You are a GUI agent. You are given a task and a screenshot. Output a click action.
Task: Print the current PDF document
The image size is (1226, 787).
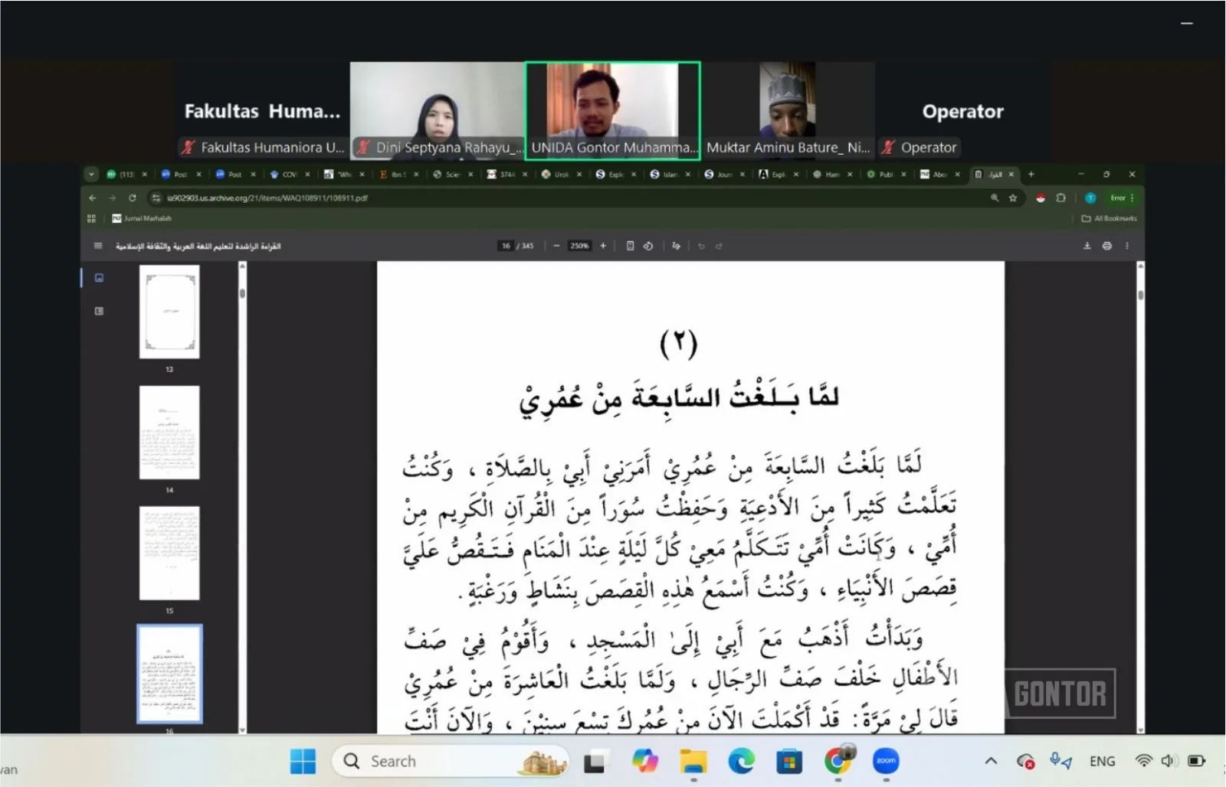tap(1106, 246)
